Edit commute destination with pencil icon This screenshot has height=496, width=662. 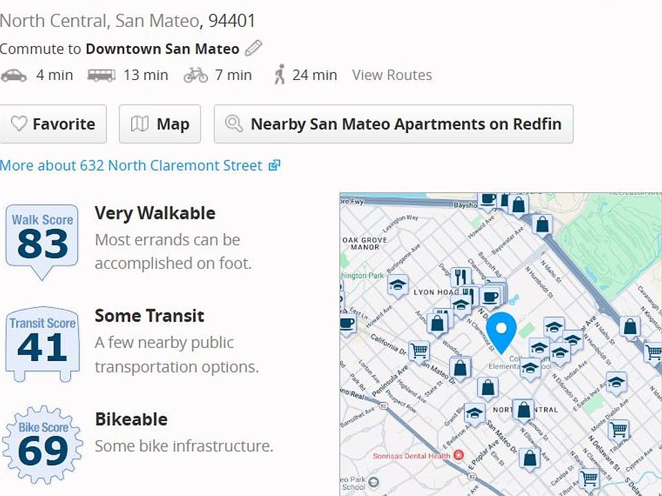point(254,48)
